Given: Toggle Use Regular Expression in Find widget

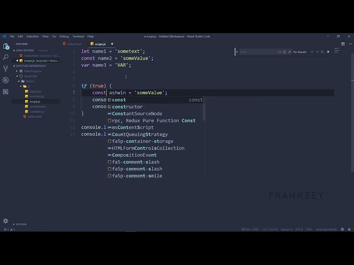Looking at the screenshot, I should click(289, 52).
